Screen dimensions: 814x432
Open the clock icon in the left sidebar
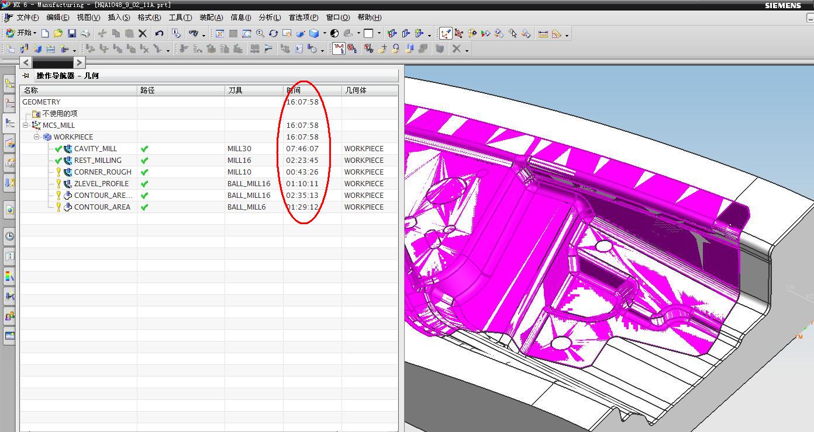coord(9,236)
